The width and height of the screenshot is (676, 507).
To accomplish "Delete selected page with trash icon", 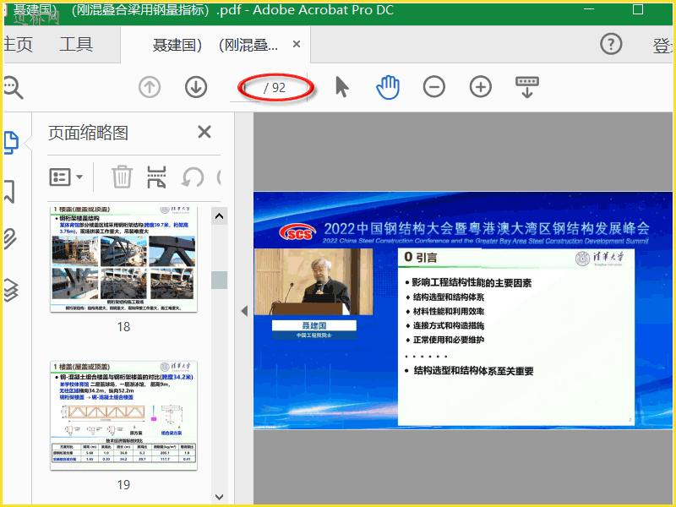I will (122, 177).
